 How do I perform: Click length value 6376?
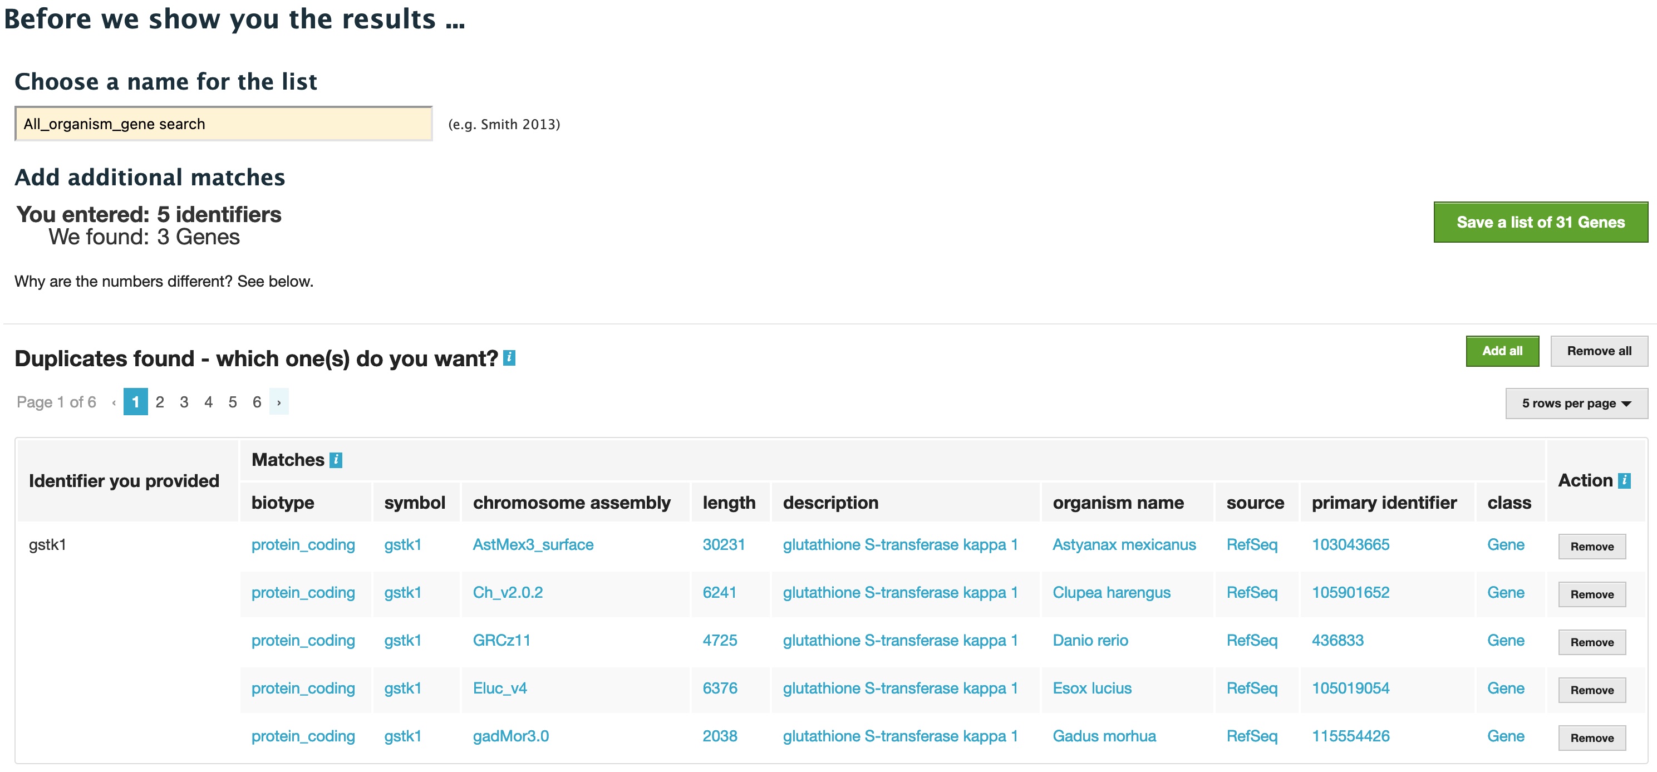tap(720, 689)
